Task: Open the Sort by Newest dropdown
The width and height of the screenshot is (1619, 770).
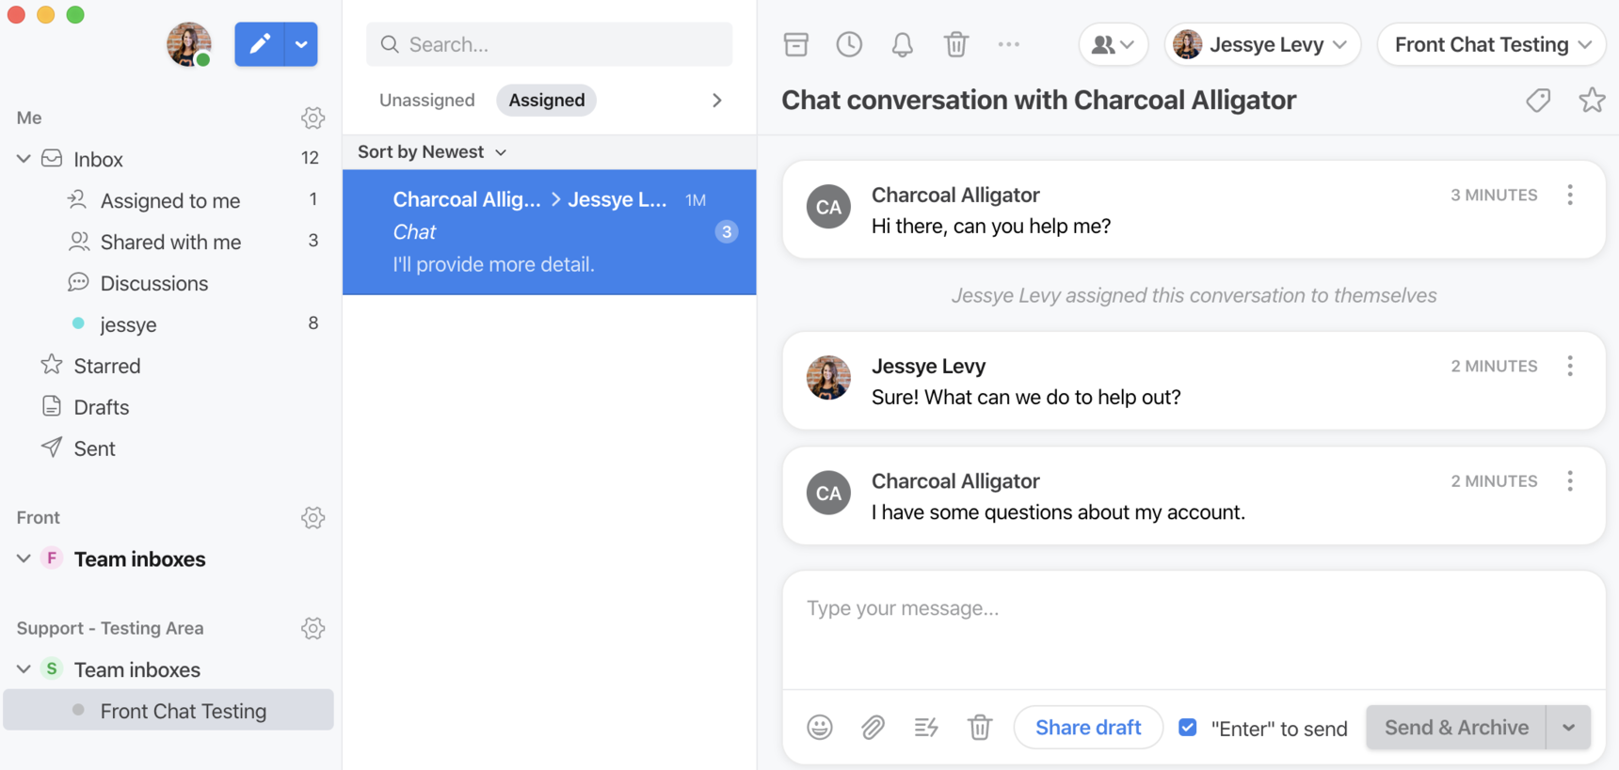Action: (432, 152)
